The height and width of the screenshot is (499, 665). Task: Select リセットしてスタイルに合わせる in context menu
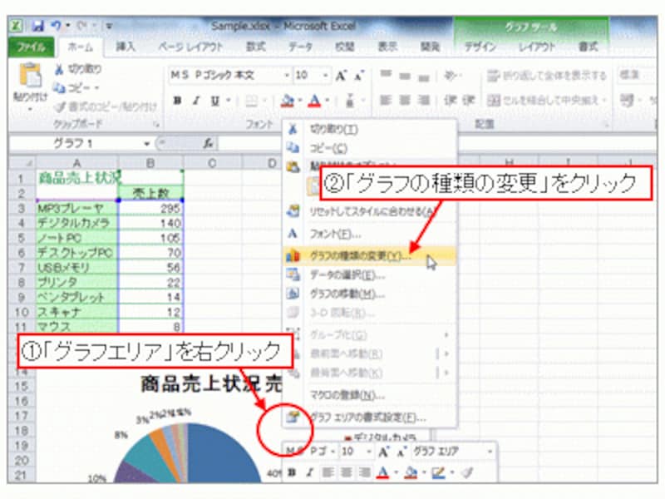click(x=370, y=211)
